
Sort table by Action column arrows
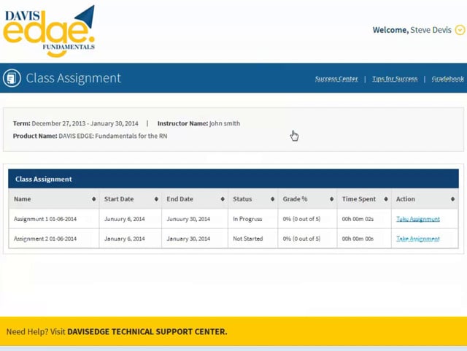pos(452,199)
